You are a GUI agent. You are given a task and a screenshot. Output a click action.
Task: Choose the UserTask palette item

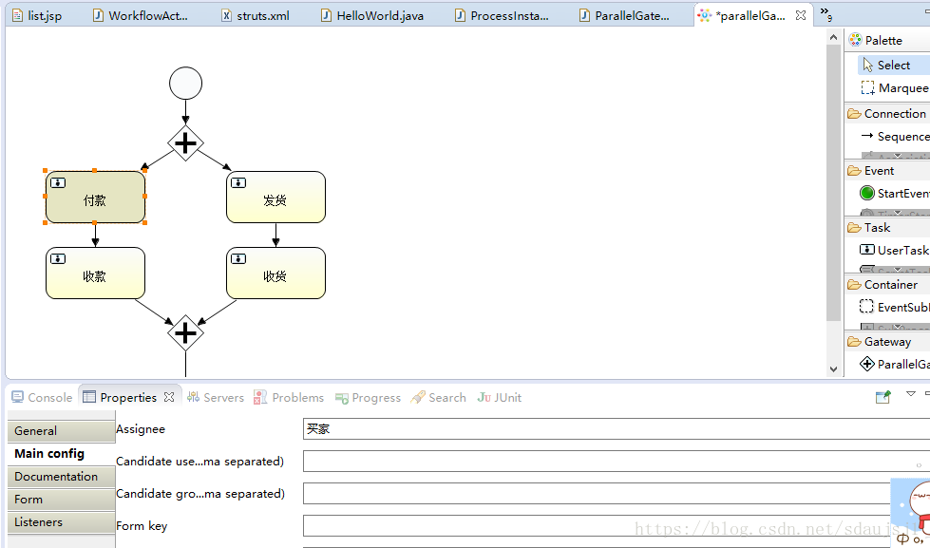tap(895, 250)
